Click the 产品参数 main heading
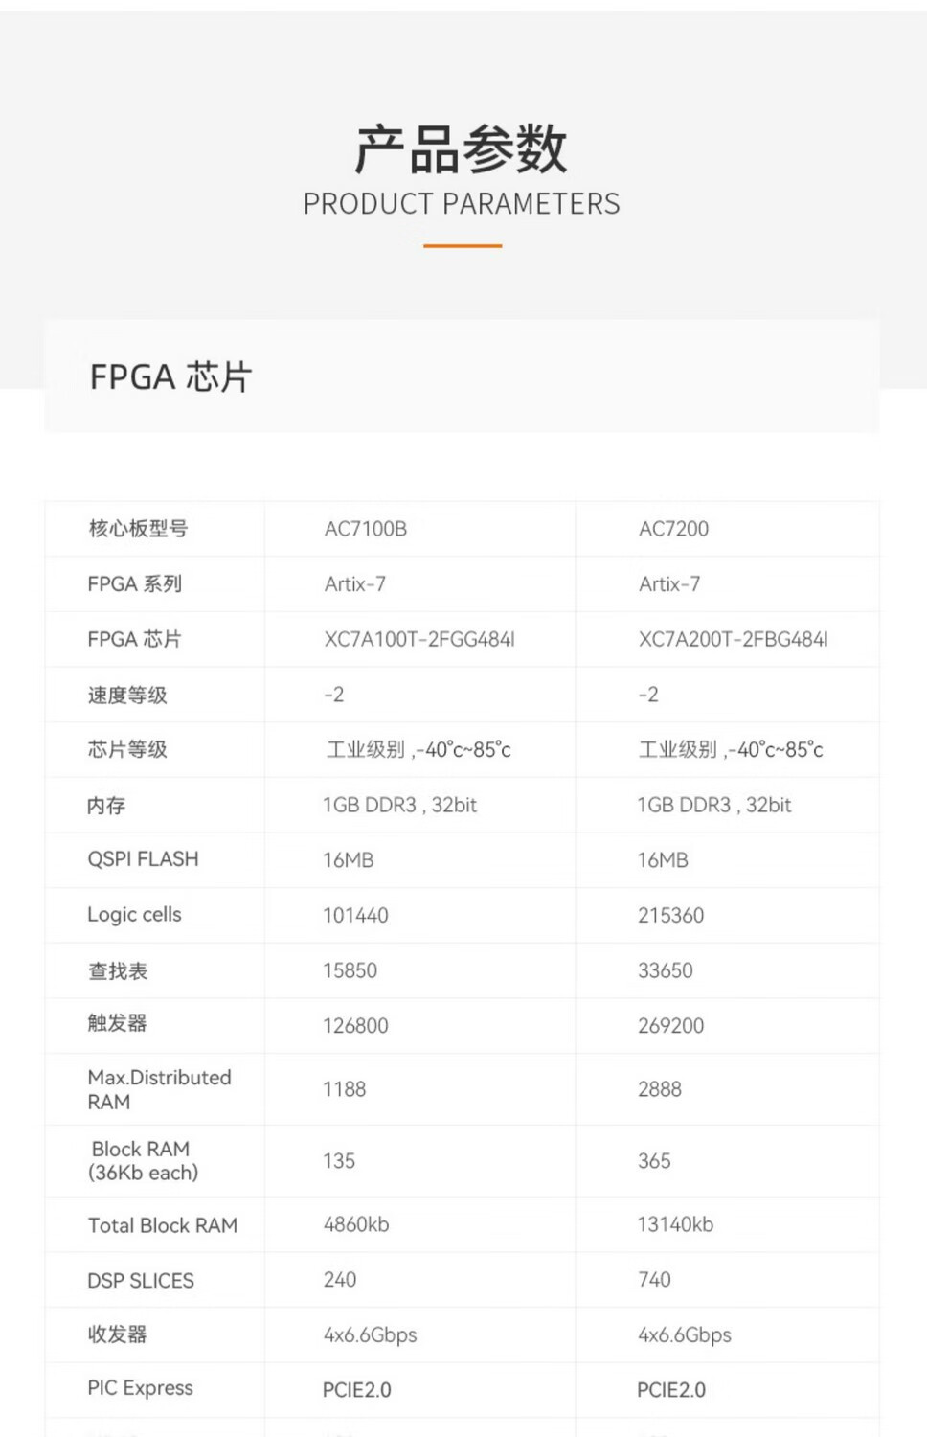Screen dimensions: 927x1437 click(462, 150)
